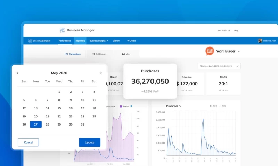Click the purple Reach color swatch
The width and height of the screenshot is (278, 166).
(121, 107)
